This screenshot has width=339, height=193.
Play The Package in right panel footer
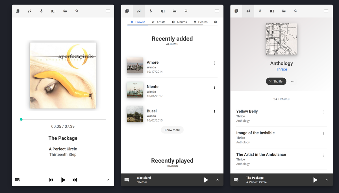[x=315, y=180]
